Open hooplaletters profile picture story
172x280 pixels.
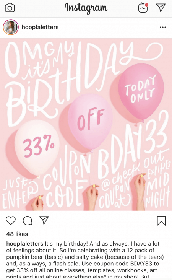click(11, 27)
